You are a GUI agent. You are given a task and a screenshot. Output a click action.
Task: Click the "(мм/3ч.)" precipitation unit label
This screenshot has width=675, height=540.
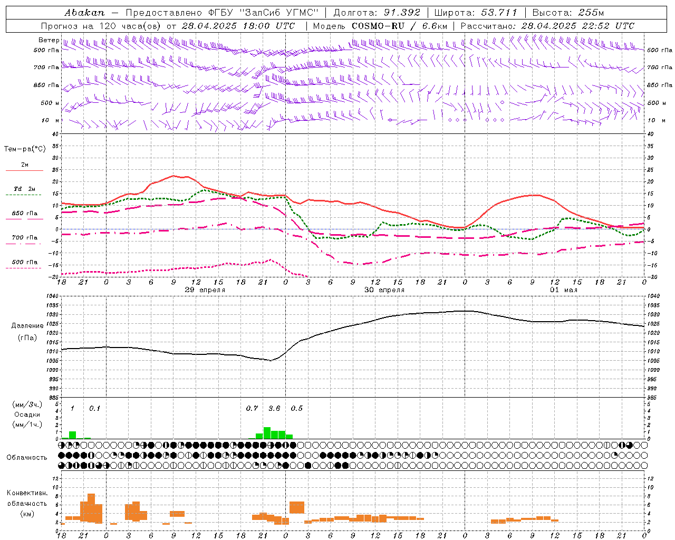coord(27,404)
